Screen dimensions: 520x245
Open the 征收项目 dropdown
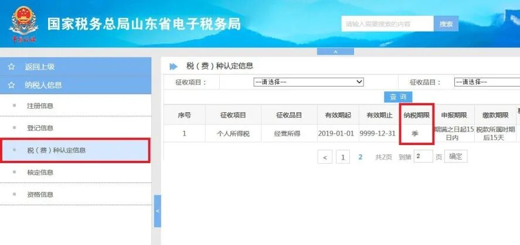tap(308, 82)
